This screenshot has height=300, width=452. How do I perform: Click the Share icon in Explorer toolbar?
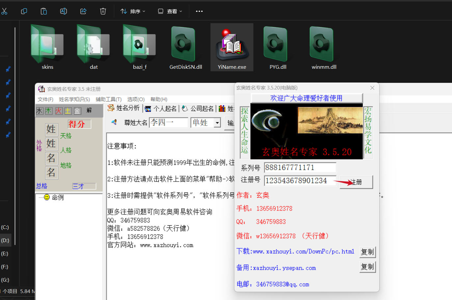coord(83,11)
